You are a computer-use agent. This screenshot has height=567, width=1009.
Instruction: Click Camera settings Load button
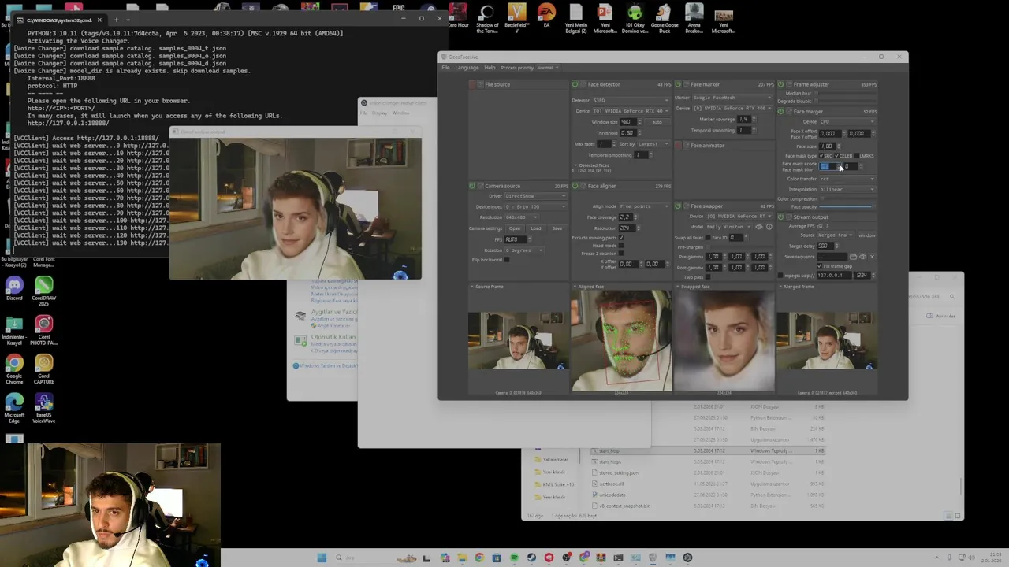536,228
